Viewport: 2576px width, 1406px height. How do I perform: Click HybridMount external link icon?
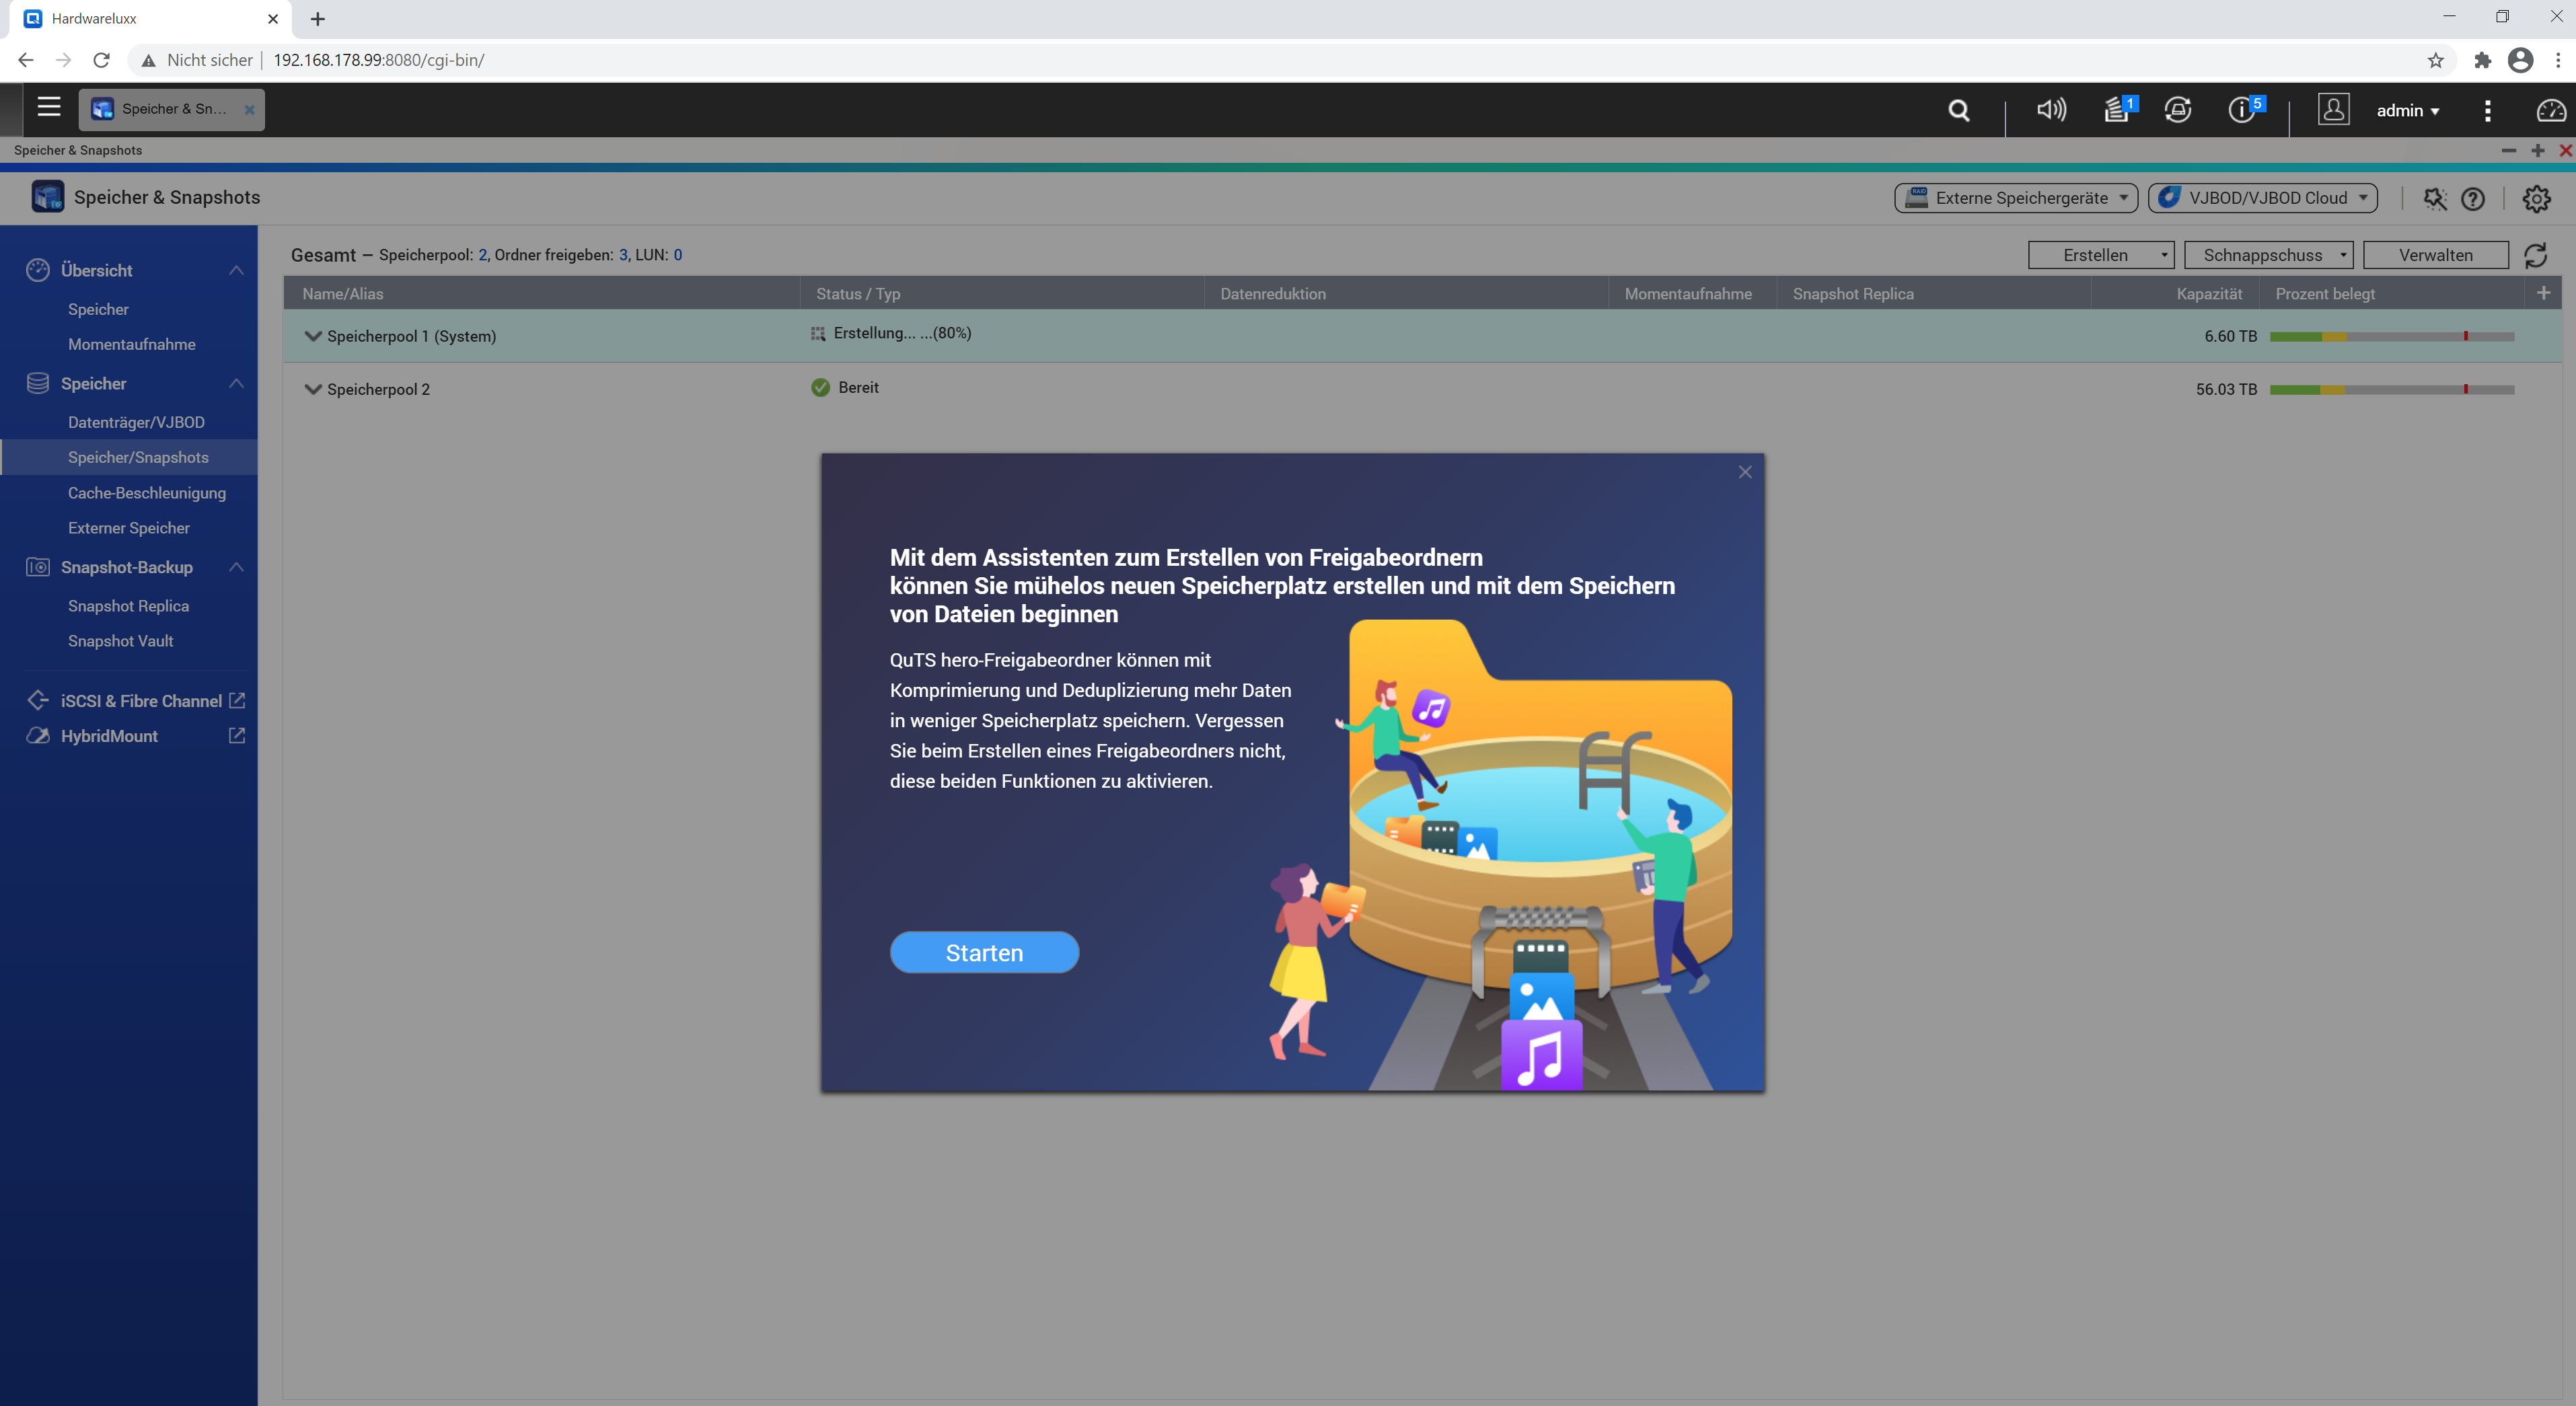point(237,735)
